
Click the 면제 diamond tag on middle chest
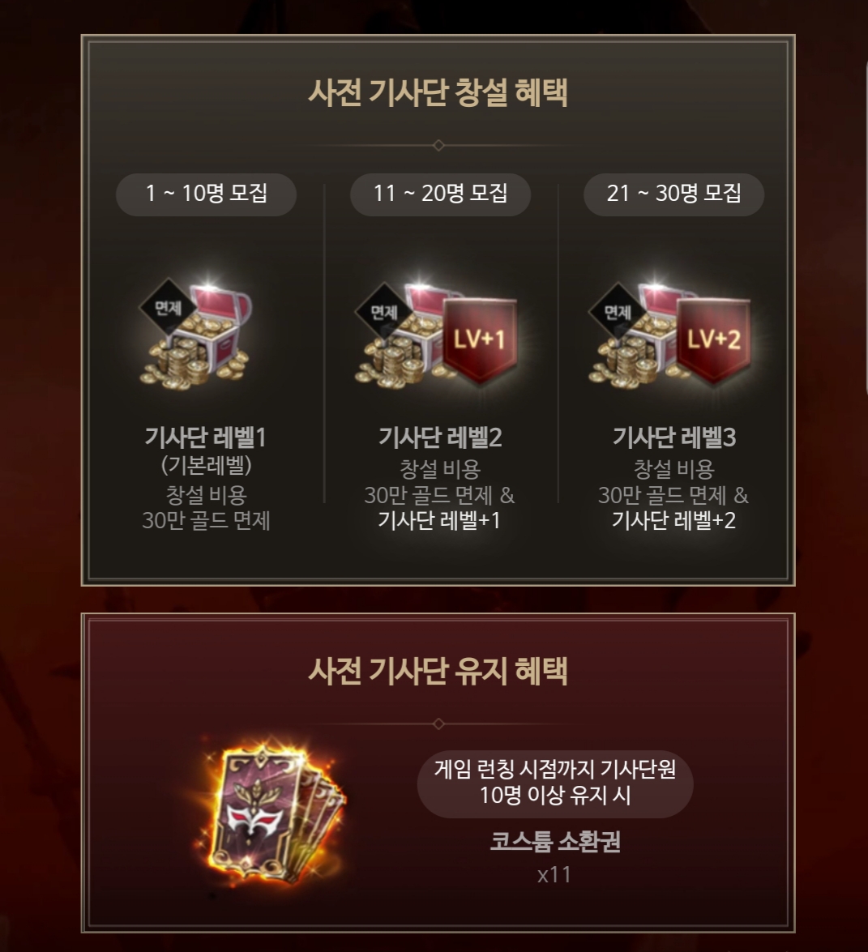coord(384,312)
